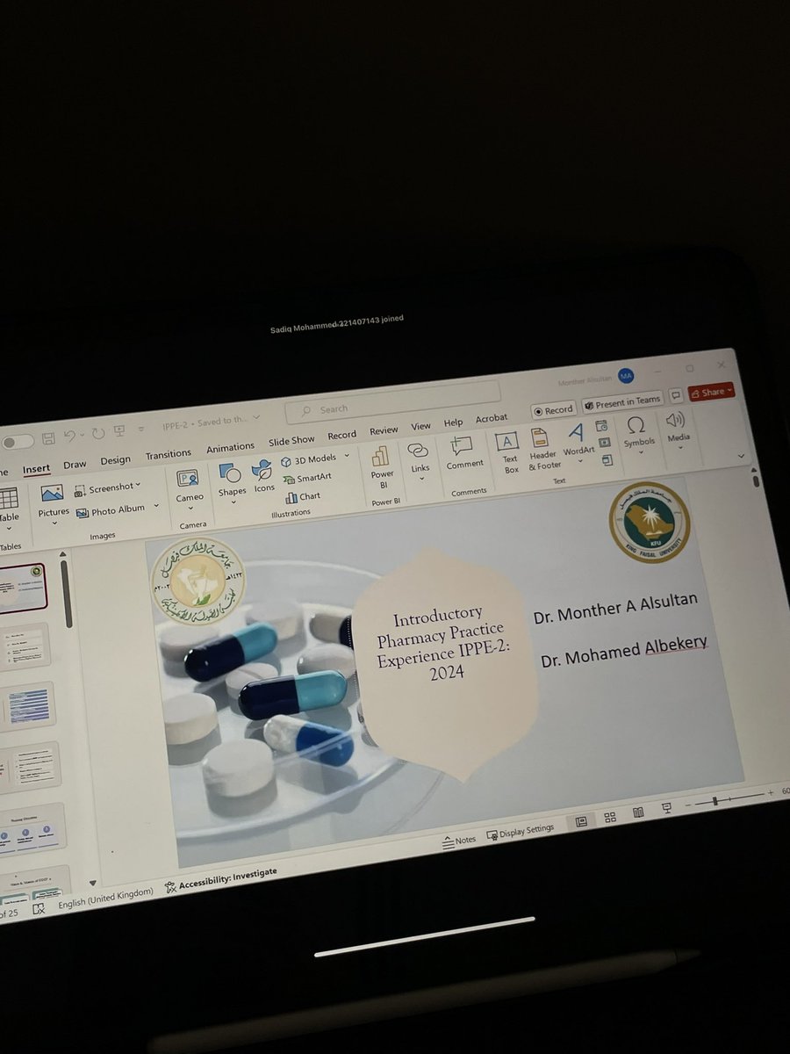The image size is (790, 1054).
Task: Select the Dr. Monther A Alsultan text
Action: [x=616, y=609]
